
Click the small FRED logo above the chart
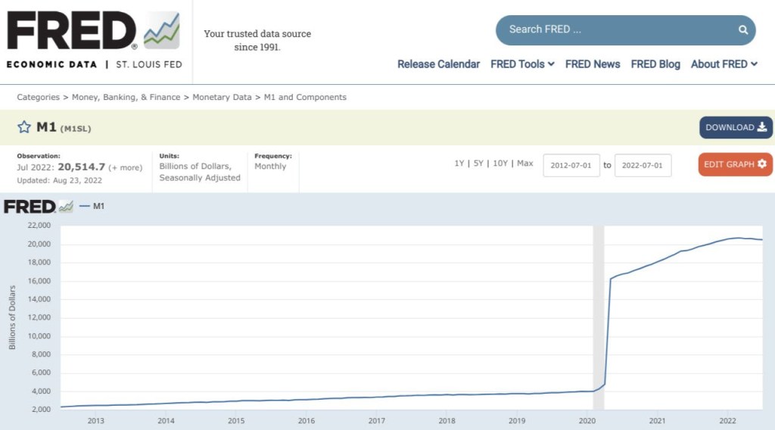click(x=38, y=207)
